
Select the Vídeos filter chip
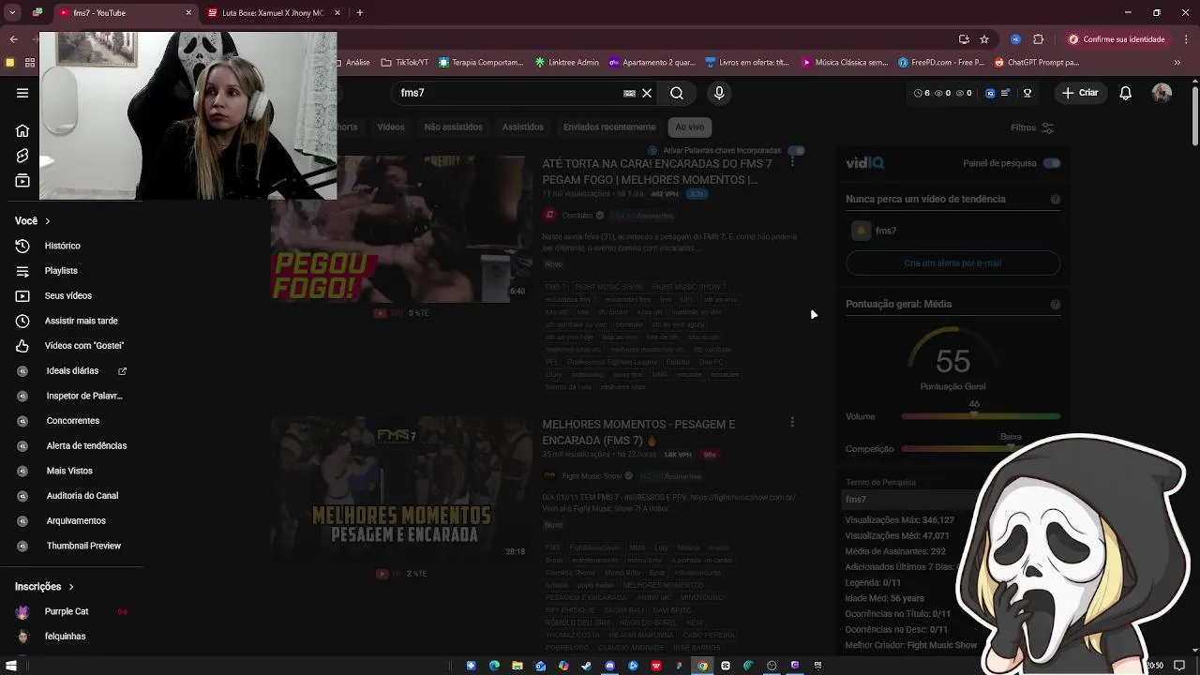click(391, 127)
